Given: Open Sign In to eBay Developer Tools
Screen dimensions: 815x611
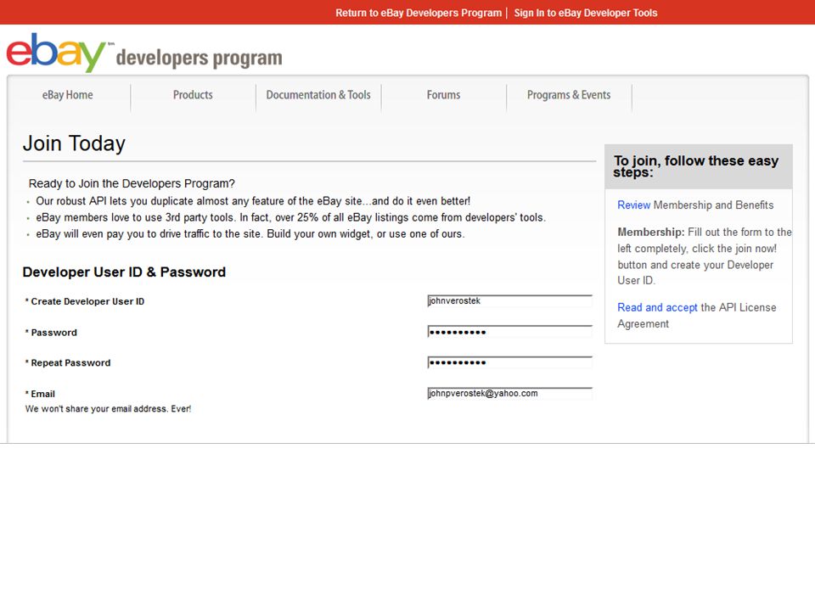Looking at the screenshot, I should [586, 13].
